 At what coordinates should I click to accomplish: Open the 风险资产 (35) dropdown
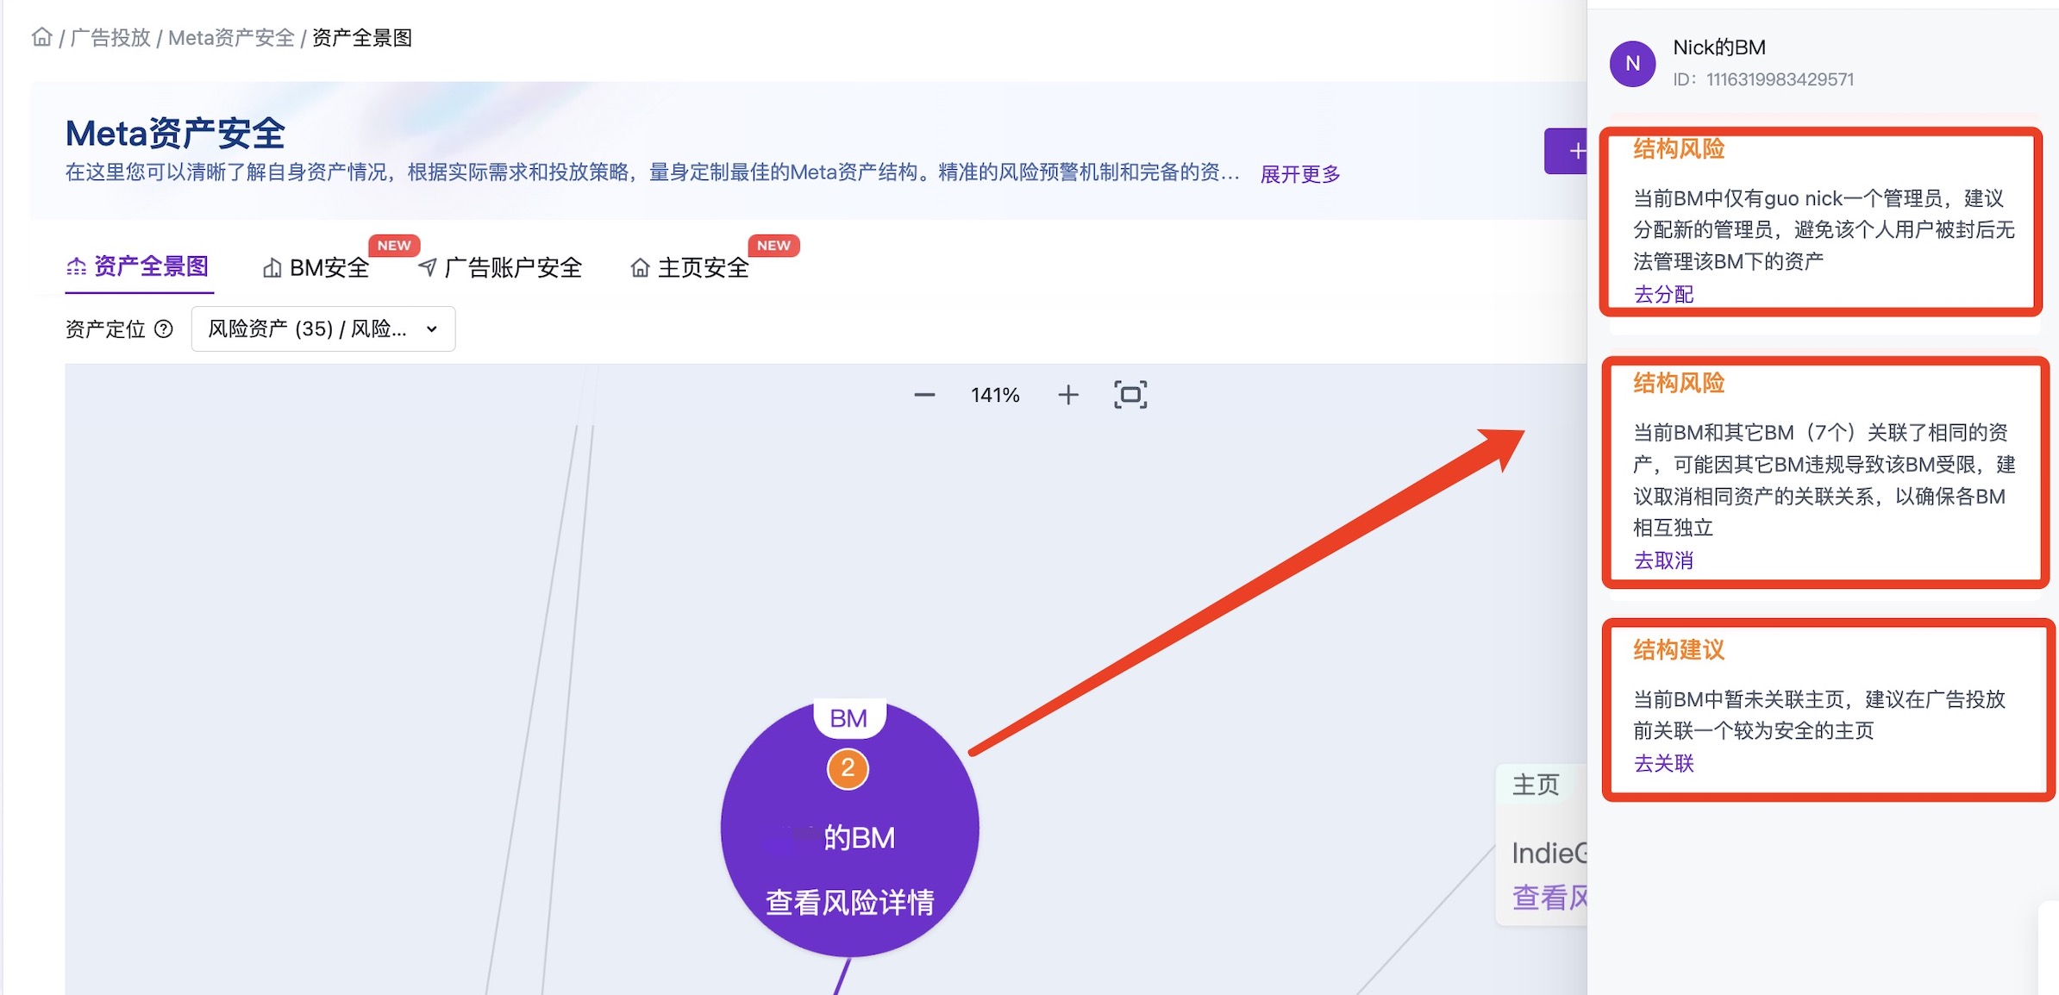pos(323,329)
